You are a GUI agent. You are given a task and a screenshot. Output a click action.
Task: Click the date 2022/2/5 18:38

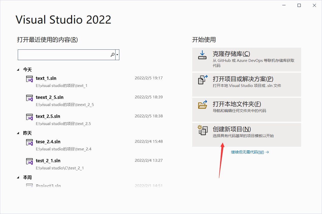pos(149,116)
